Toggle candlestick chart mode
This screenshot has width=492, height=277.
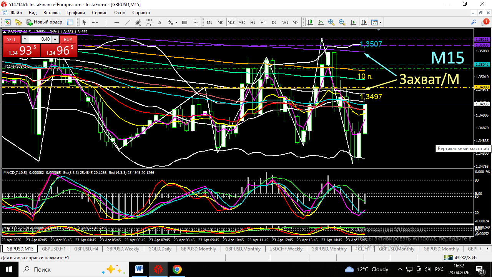(310, 22)
